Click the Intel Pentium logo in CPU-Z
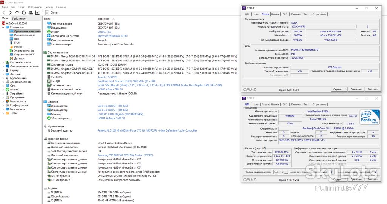 370,117
